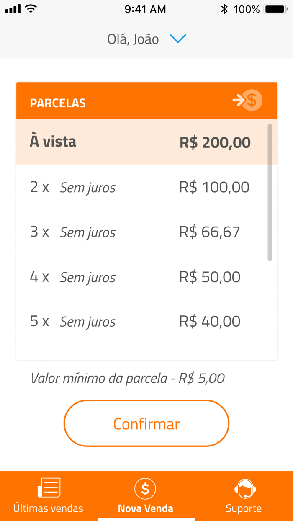Tap the Bluetooth icon in the status bar
The width and height of the screenshot is (293, 521).
[225, 8]
